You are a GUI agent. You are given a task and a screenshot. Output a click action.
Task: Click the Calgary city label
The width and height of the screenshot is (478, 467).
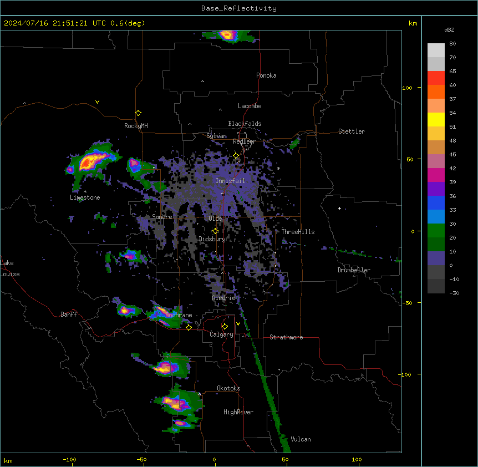[x=221, y=334]
